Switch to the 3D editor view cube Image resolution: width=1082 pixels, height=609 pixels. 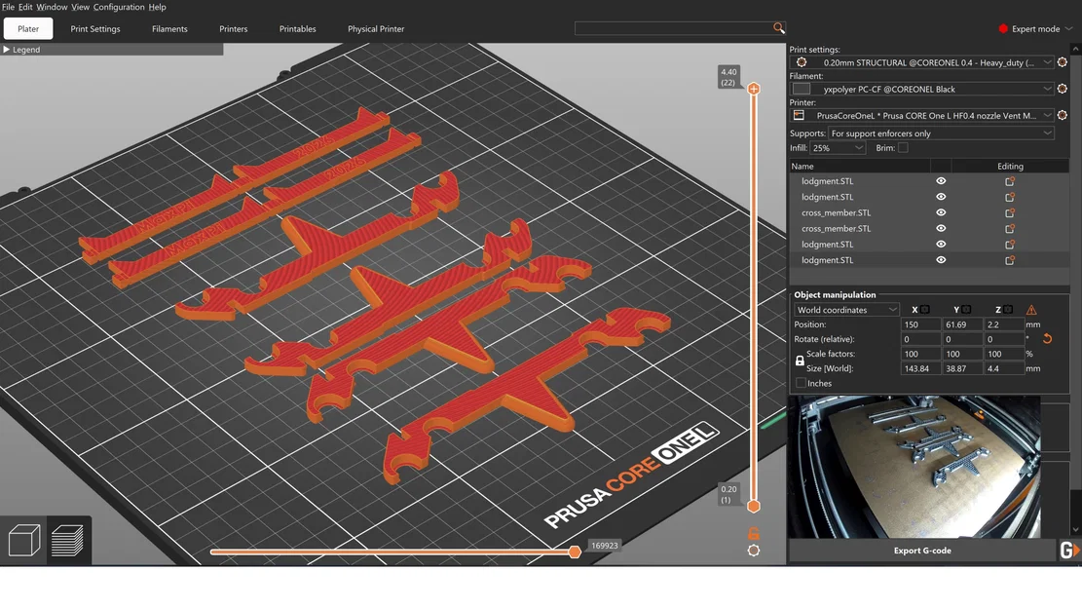(24, 540)
